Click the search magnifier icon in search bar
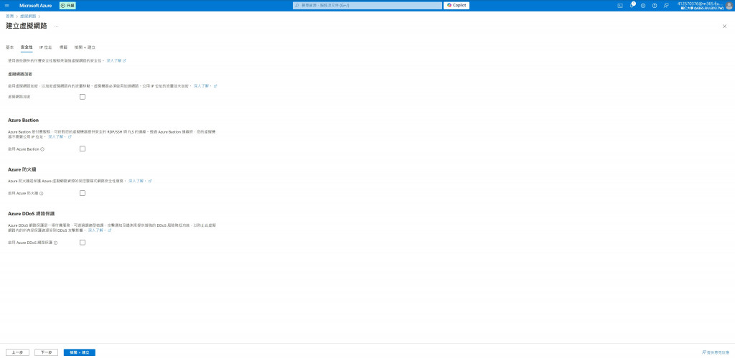 point(296,6)
